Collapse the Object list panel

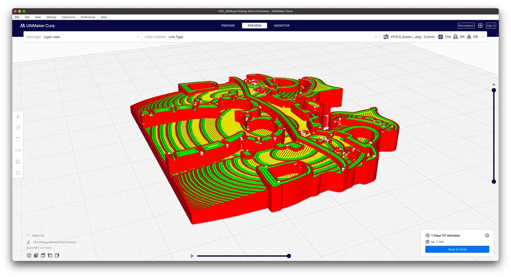(28, 235)
